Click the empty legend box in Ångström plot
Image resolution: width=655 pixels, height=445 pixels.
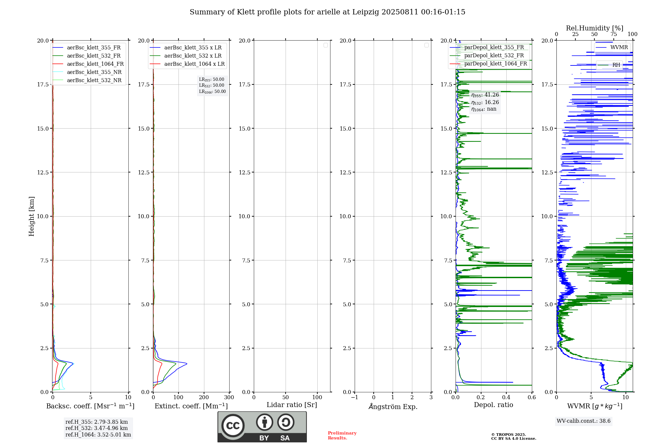(x=426, y=45)
